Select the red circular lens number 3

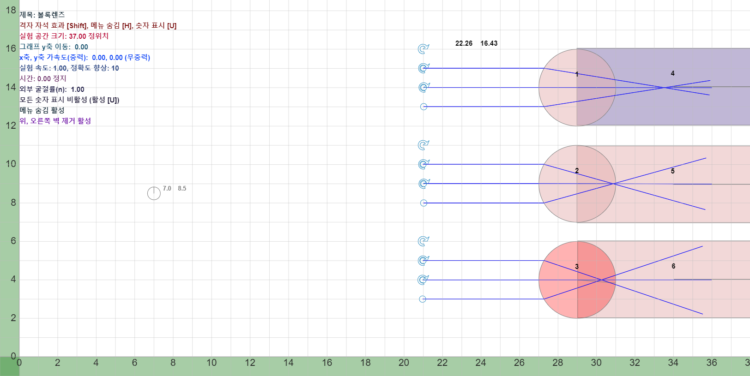(577, 280)
